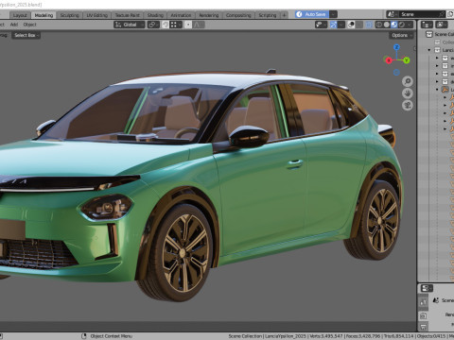
Task: Open the Shading workspace tab
Action: [x=155, y=15]
